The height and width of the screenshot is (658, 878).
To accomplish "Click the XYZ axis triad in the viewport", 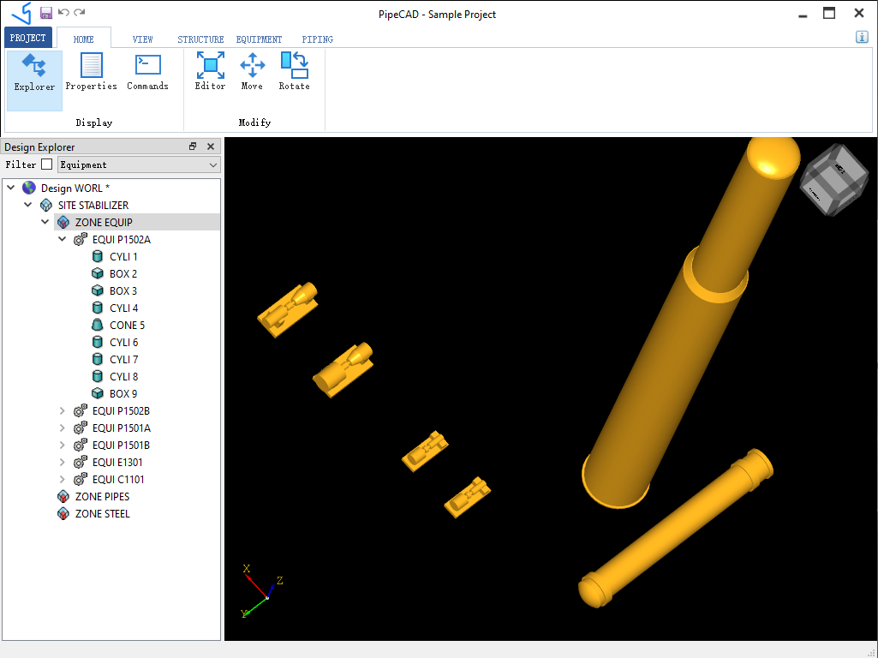I will pos(262,591).
